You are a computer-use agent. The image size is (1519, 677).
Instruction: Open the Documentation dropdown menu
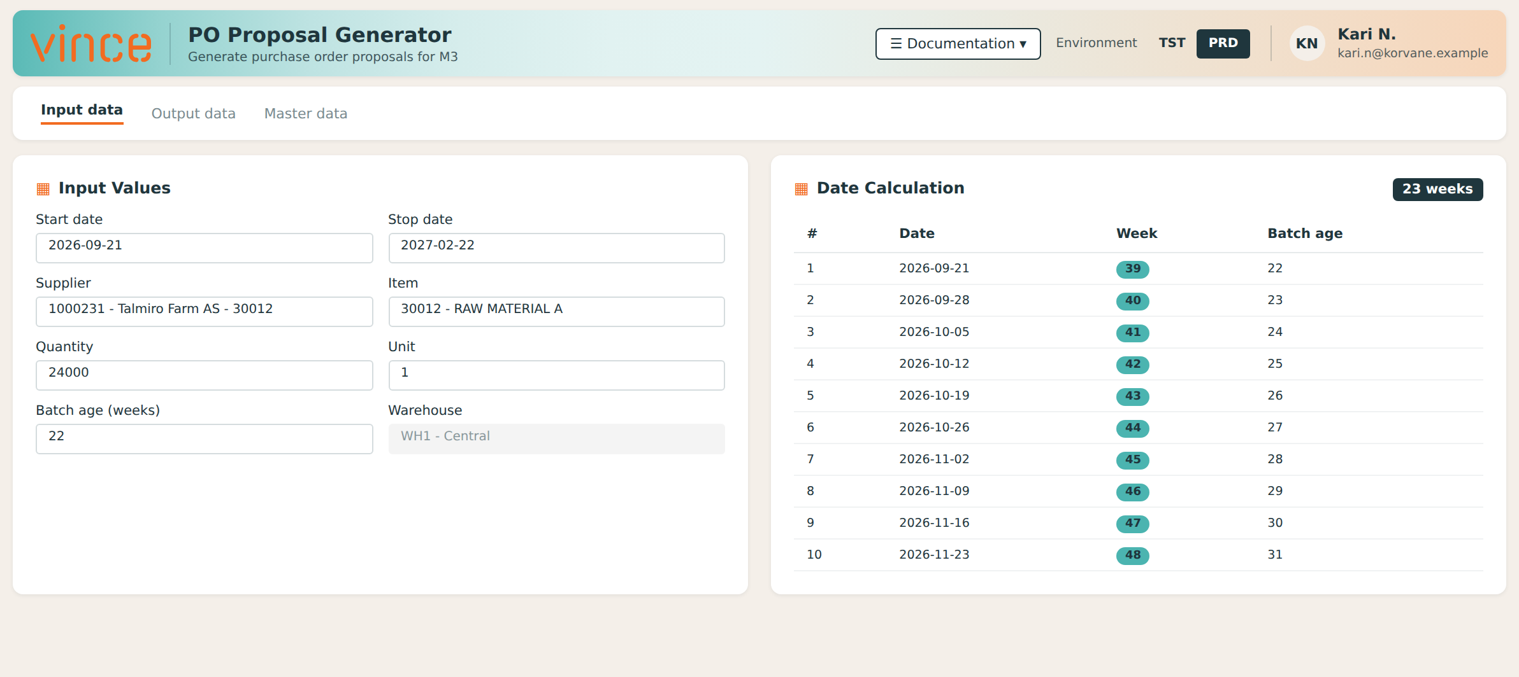(958, 43)
